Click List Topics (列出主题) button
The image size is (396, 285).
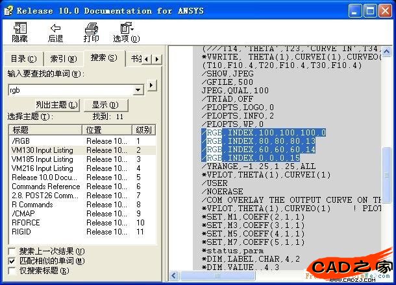point(56,105)
